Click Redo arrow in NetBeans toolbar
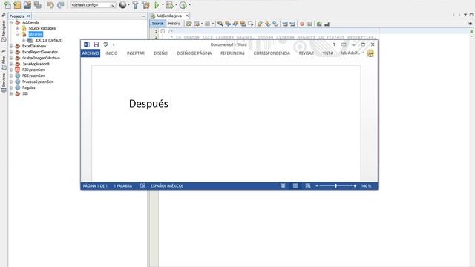The image size is (475, 267). (x=61, y=5)
